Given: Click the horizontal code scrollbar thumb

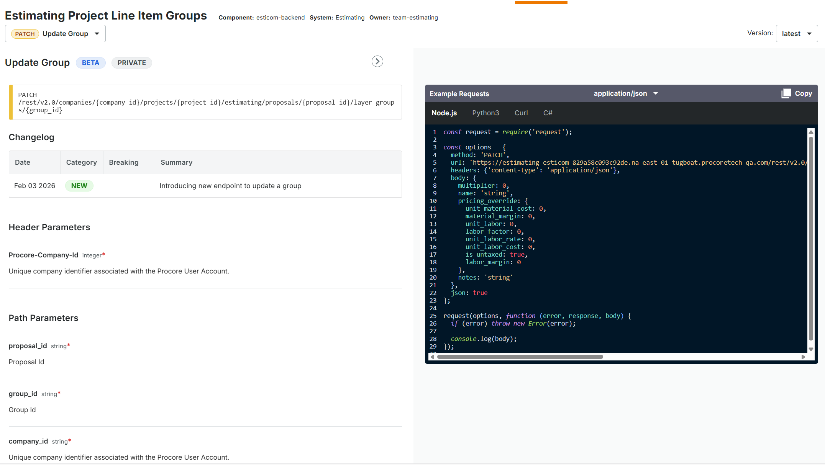Looking at the screenshot, I should (x=520, y=357).
